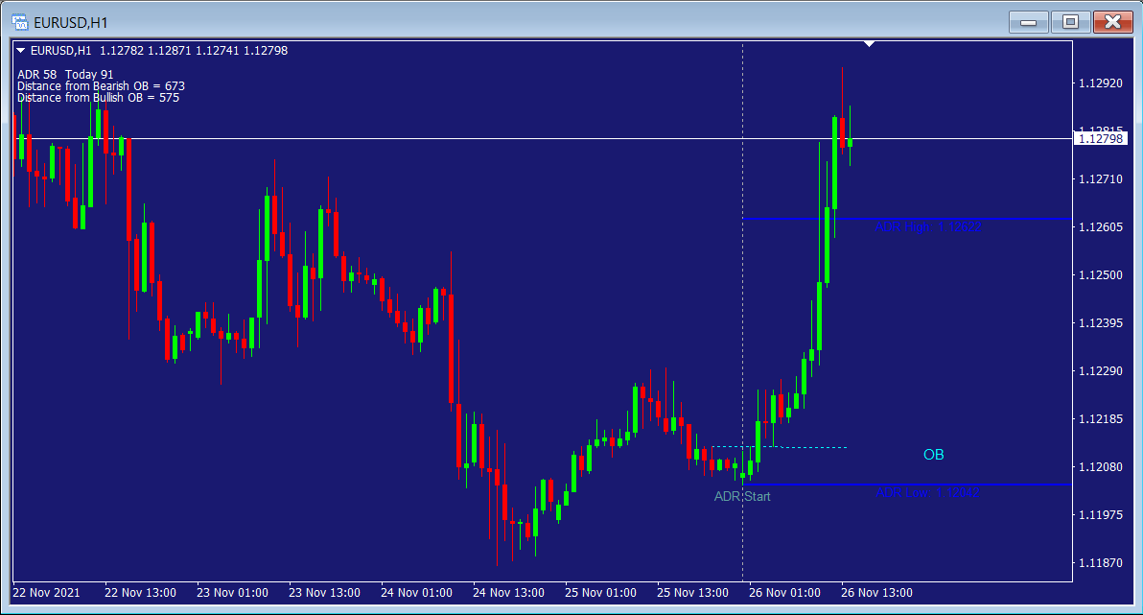Image resolution: width=1143 pixels, height=615 pixels.
Task: Click the 24 Nov 13:00 time label
Action: coord(508,592)
